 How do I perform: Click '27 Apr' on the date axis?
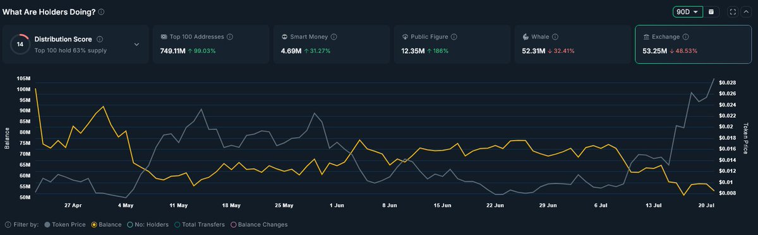(x=73, y=205)
